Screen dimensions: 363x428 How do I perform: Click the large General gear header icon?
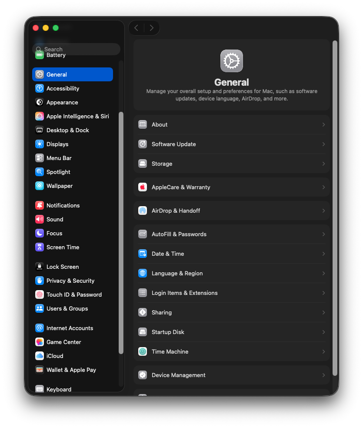coord(232,61)
